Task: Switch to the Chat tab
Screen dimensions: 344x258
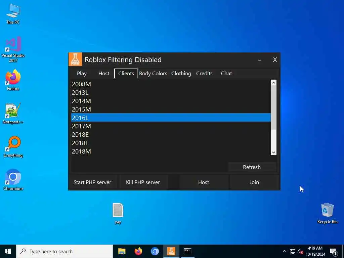Action: click(226, 74)
